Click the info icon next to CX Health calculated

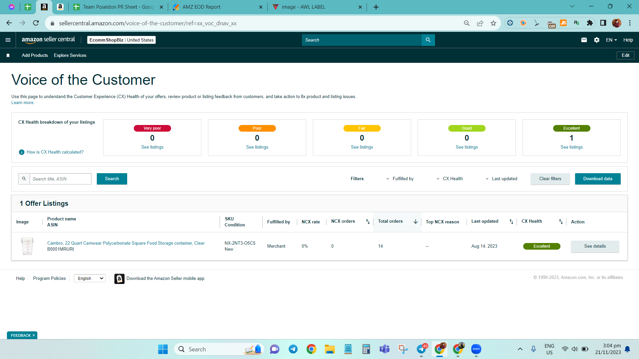click(x=22, y=152)
